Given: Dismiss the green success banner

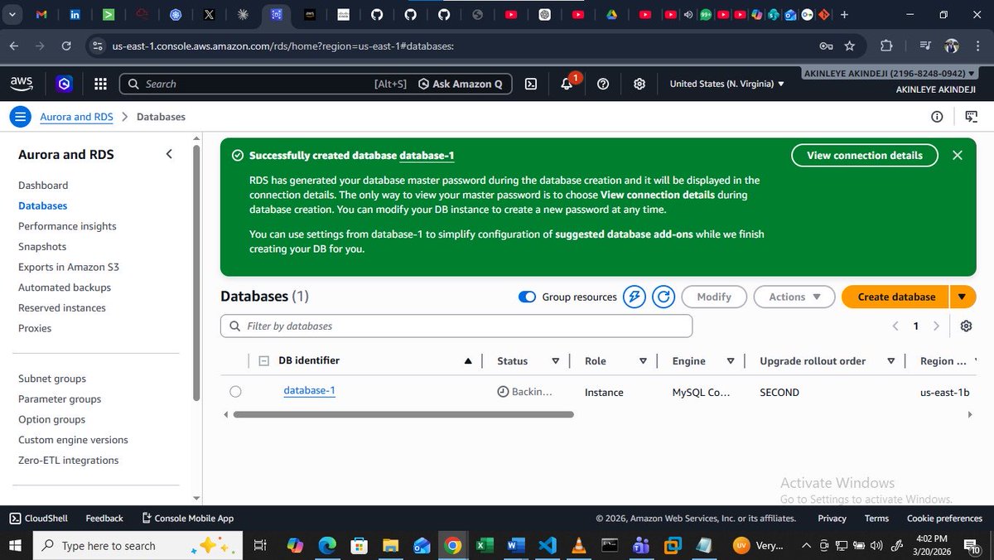Looking at the screenshot, I should click(x=958, y=155).
